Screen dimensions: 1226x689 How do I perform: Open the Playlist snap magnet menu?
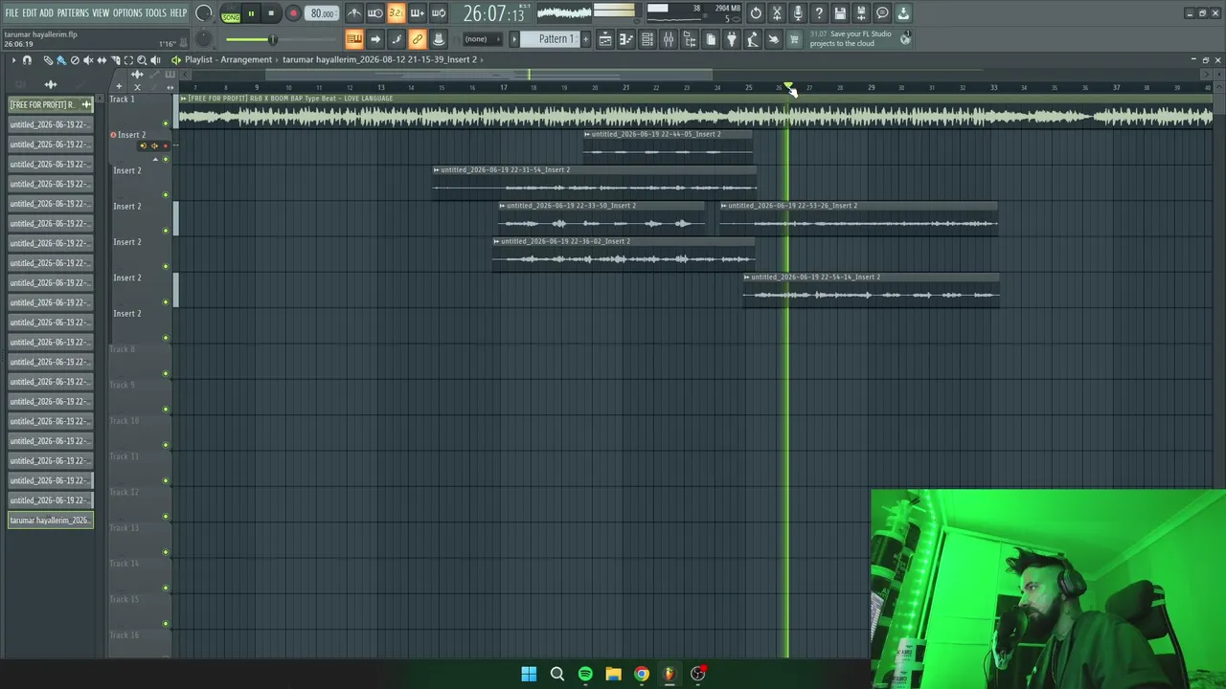tap(27, 60)
